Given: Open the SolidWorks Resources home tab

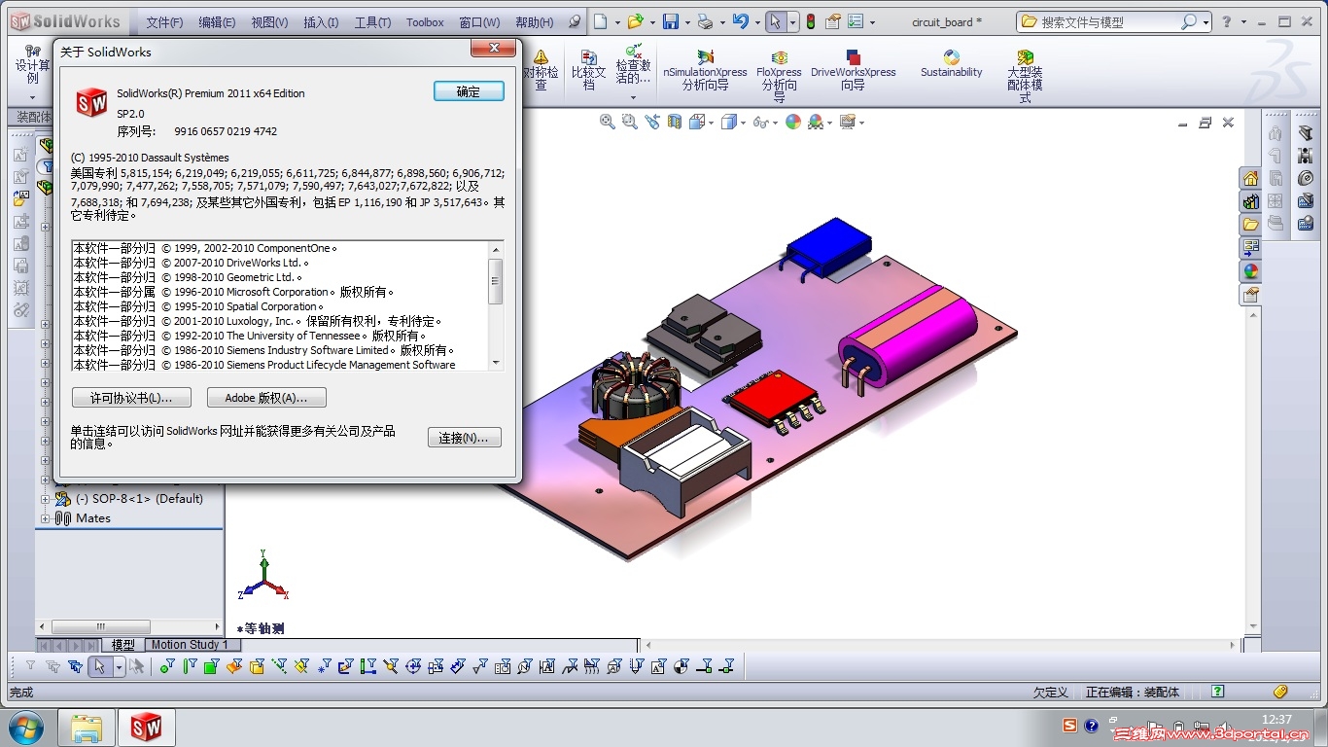Looking at the screenshot, I should pyautogui.click(x=1250, y=179).
